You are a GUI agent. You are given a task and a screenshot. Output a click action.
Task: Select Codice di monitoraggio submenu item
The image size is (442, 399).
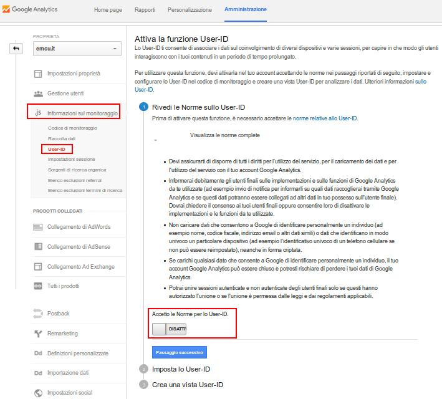click(72, 128)
